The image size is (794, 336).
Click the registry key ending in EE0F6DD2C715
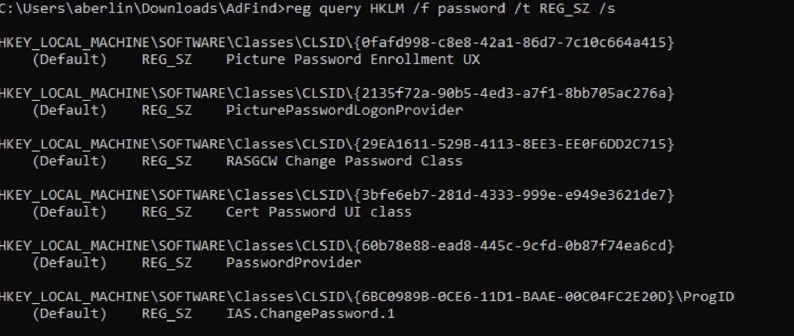click(x=336, y=144)
